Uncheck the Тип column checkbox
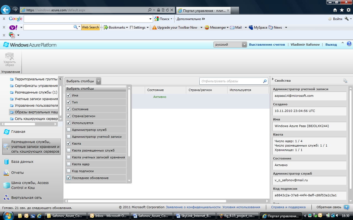This screenshot has height=220, width=353. tap(69, 102)
